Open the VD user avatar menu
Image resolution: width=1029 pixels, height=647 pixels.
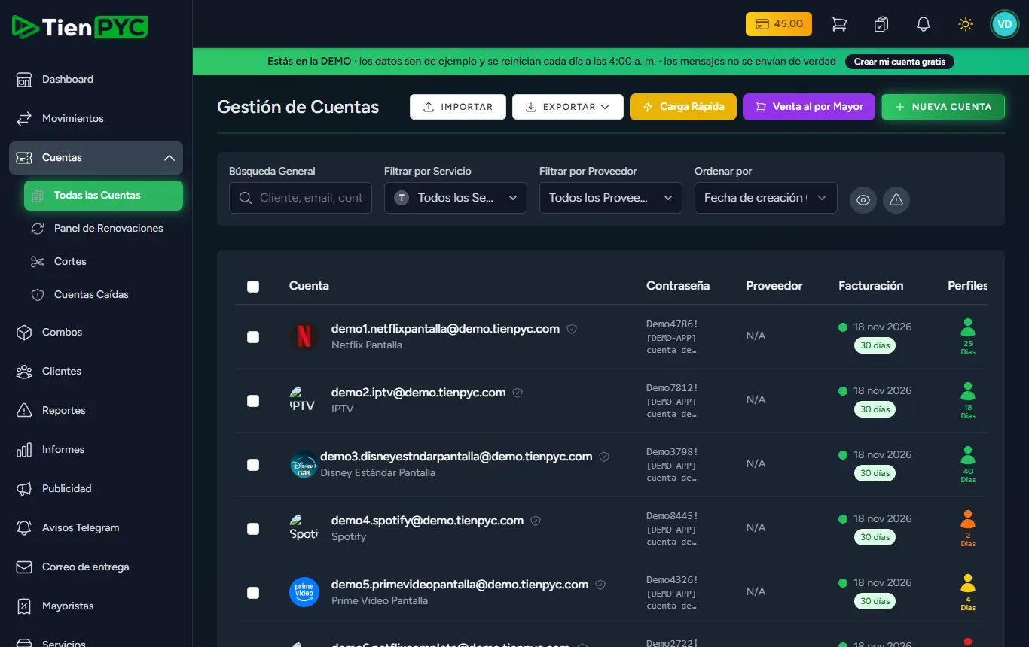click(1004, 24)
